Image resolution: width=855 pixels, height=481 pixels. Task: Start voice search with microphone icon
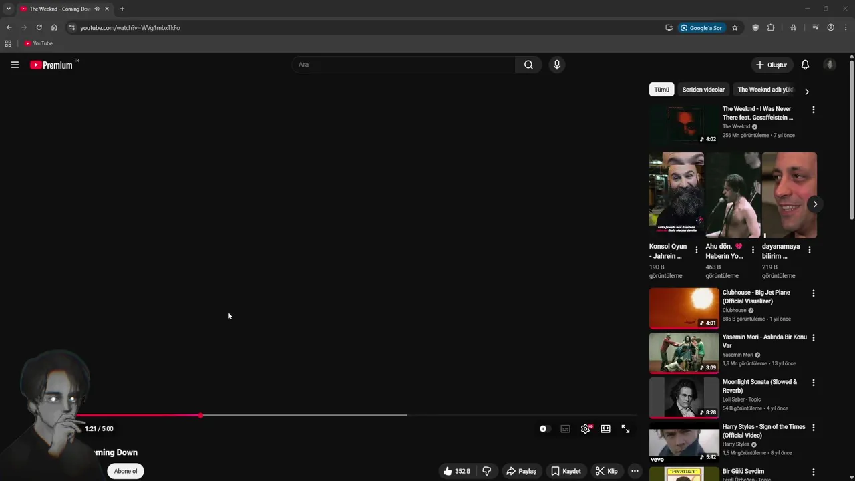click(557, 65)
